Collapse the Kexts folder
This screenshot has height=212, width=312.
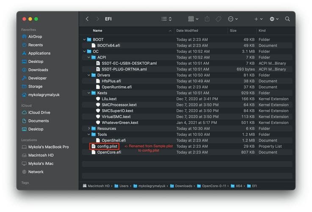[x=88, y=93]
